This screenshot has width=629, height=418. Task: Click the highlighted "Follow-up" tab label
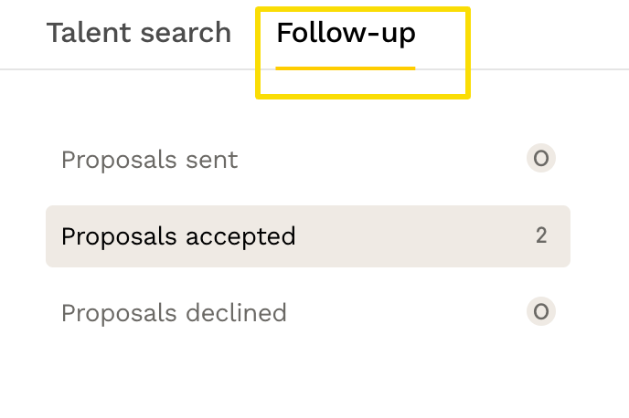(346, 34)
